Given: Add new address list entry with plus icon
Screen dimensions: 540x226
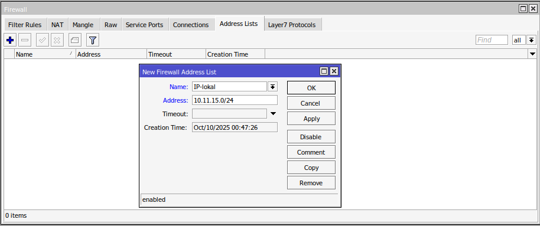Looking at the screenshot, I should pyautogui.click(x=10, y=40).
